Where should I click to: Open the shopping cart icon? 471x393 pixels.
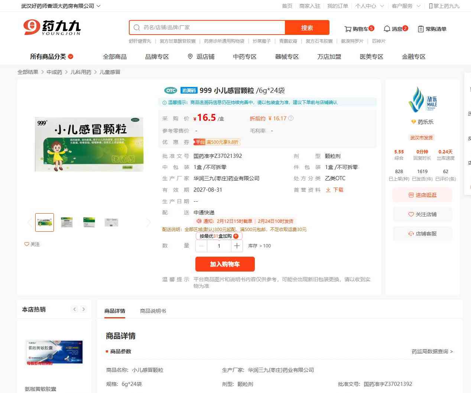point(348,29)
